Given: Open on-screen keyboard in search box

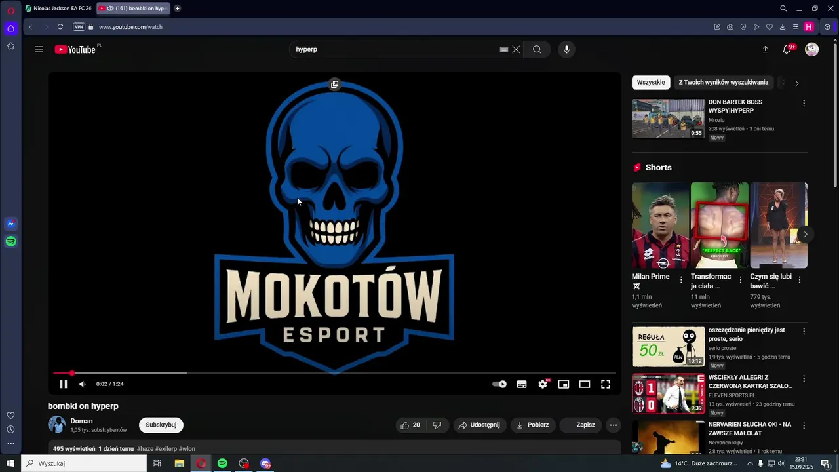Looking at the screenshot, I should point(503,49).
